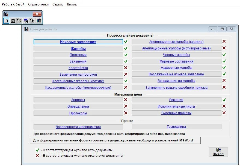Open the Работа с базой menu
Image resolution: width=240 pixels, height=166 pixels.
pos(13,4)
